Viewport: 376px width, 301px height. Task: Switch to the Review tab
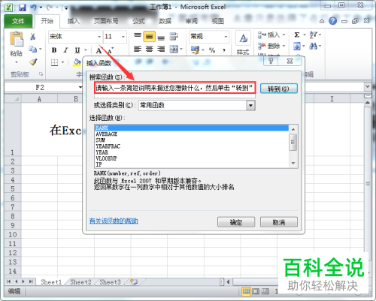coord(192,21)
